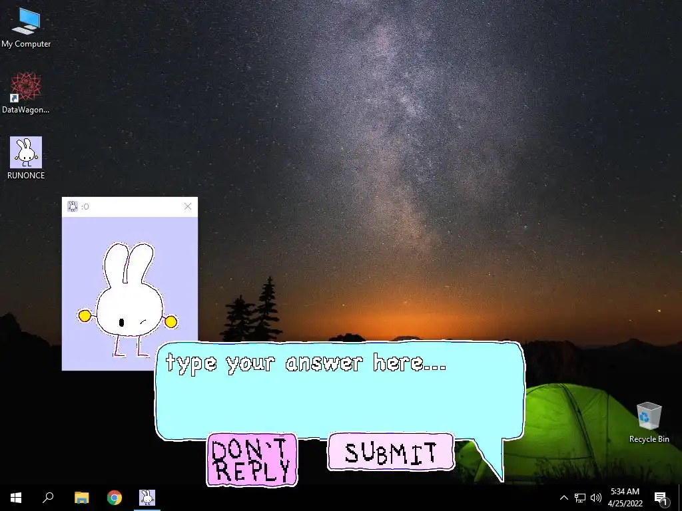The image size is (682, 511).
Task: Click the ':0' window title text
Action: pyautogui.click(x=85, y=207)
